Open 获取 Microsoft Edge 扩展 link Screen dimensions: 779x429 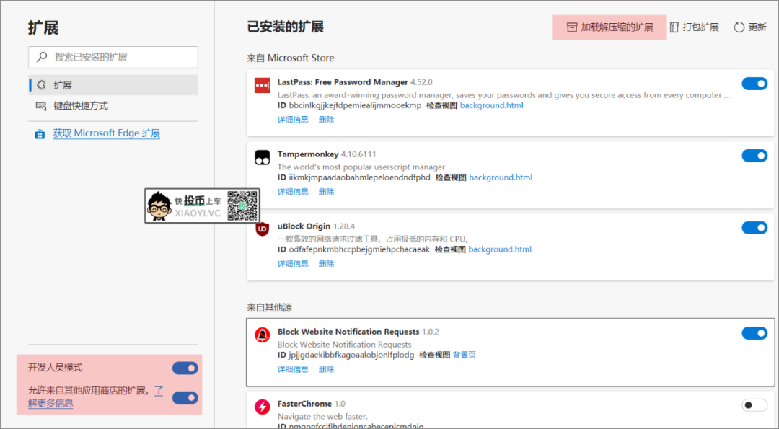106,133
